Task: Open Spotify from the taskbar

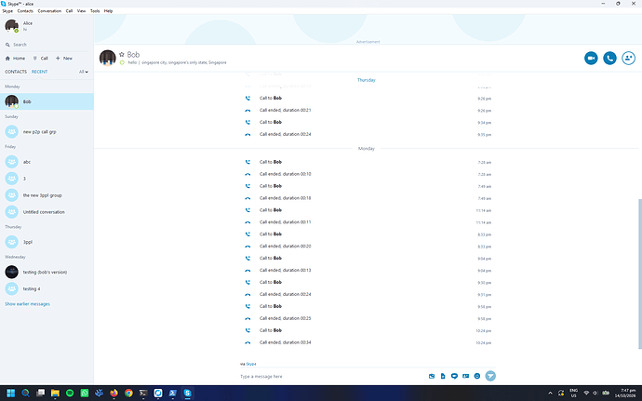Action: click(x=70, y=394)
